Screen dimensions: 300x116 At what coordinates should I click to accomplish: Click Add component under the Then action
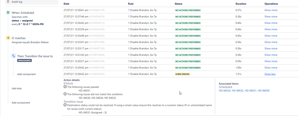[26, 74]
